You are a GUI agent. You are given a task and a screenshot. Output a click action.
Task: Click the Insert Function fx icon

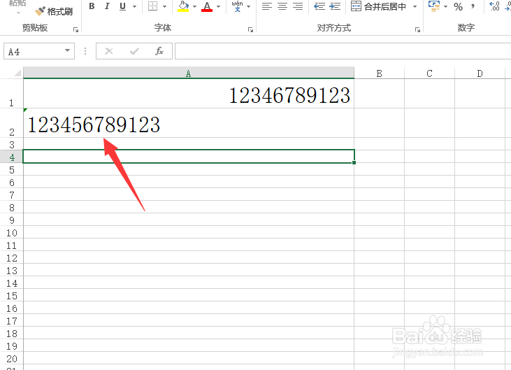(x=159, y=51)
